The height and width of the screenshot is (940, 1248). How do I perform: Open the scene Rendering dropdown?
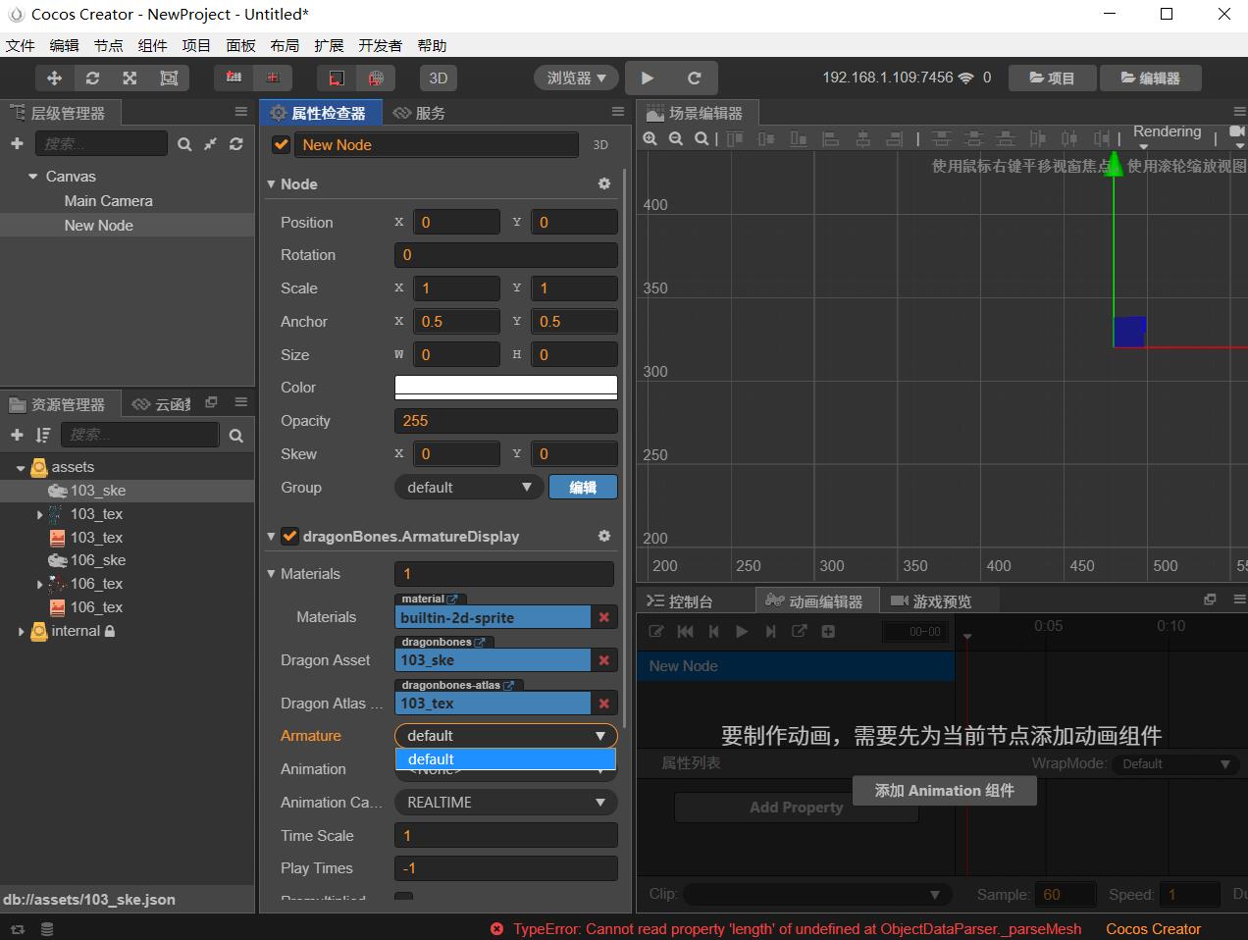click(x=1167, y=136)
